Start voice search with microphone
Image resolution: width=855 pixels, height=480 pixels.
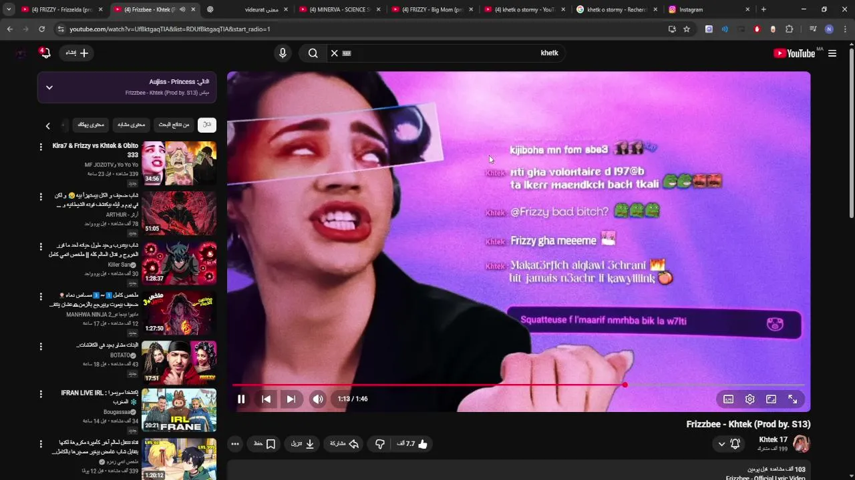click(283, 53)
